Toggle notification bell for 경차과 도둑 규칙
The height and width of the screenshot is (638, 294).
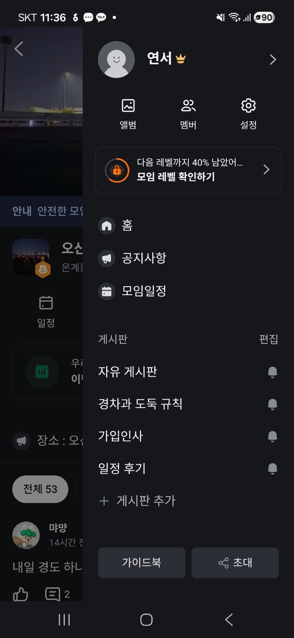pos(273,404)
